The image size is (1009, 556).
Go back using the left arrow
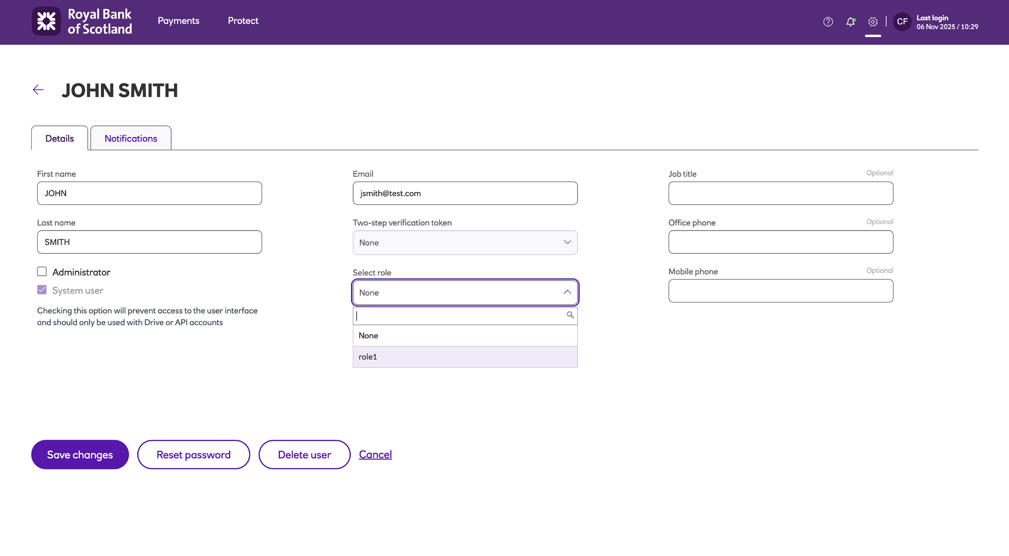coord(38,90)
